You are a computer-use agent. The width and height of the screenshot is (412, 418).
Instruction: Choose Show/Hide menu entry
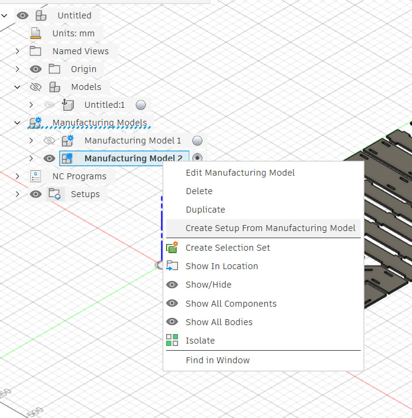[x=263, y=285]
